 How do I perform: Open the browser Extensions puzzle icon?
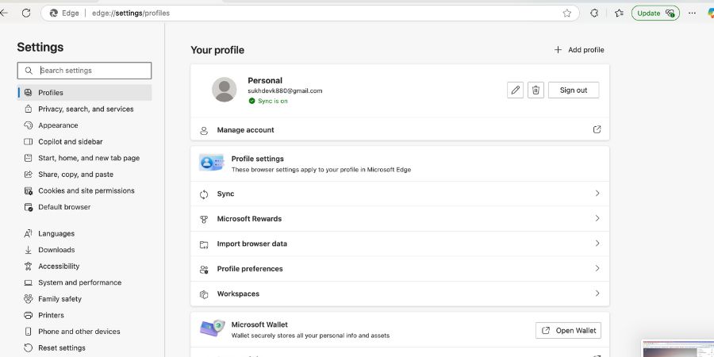[594, 13]
